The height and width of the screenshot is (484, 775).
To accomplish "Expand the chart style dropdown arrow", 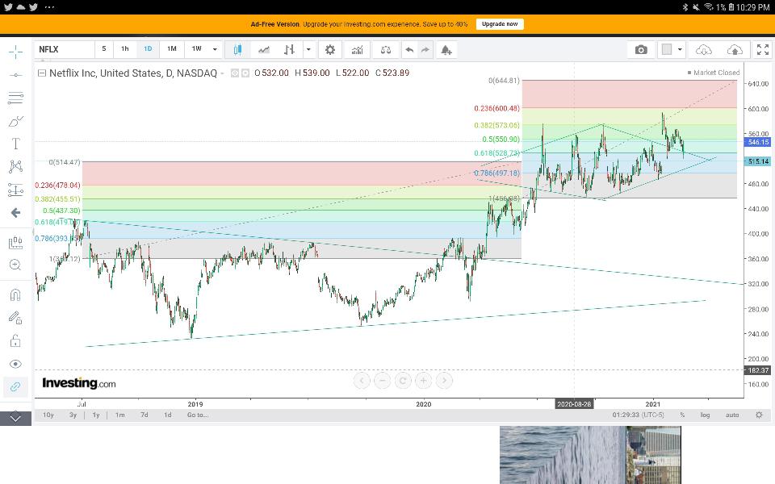I will tap(308, 49).
